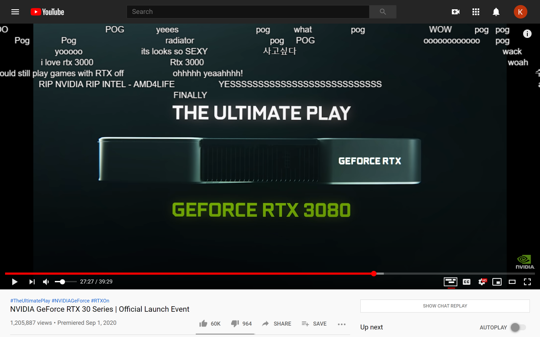Click the view count and premiere date text
540x337 pixels.
[x=63, y=323]
